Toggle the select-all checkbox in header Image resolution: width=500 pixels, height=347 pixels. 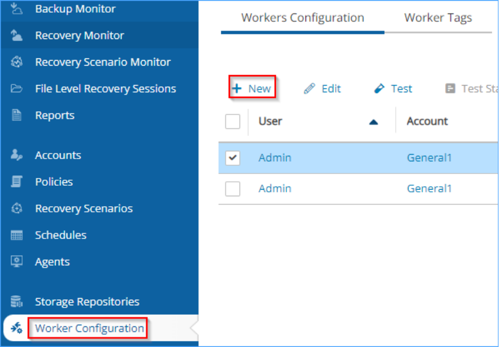pos(232,121)
